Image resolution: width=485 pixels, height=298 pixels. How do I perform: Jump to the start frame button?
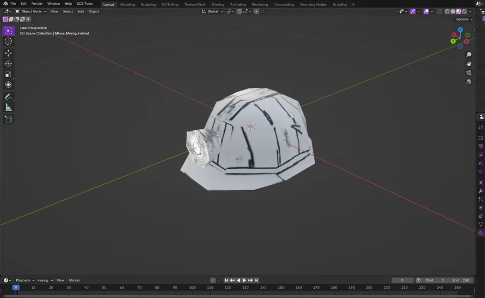226,280
